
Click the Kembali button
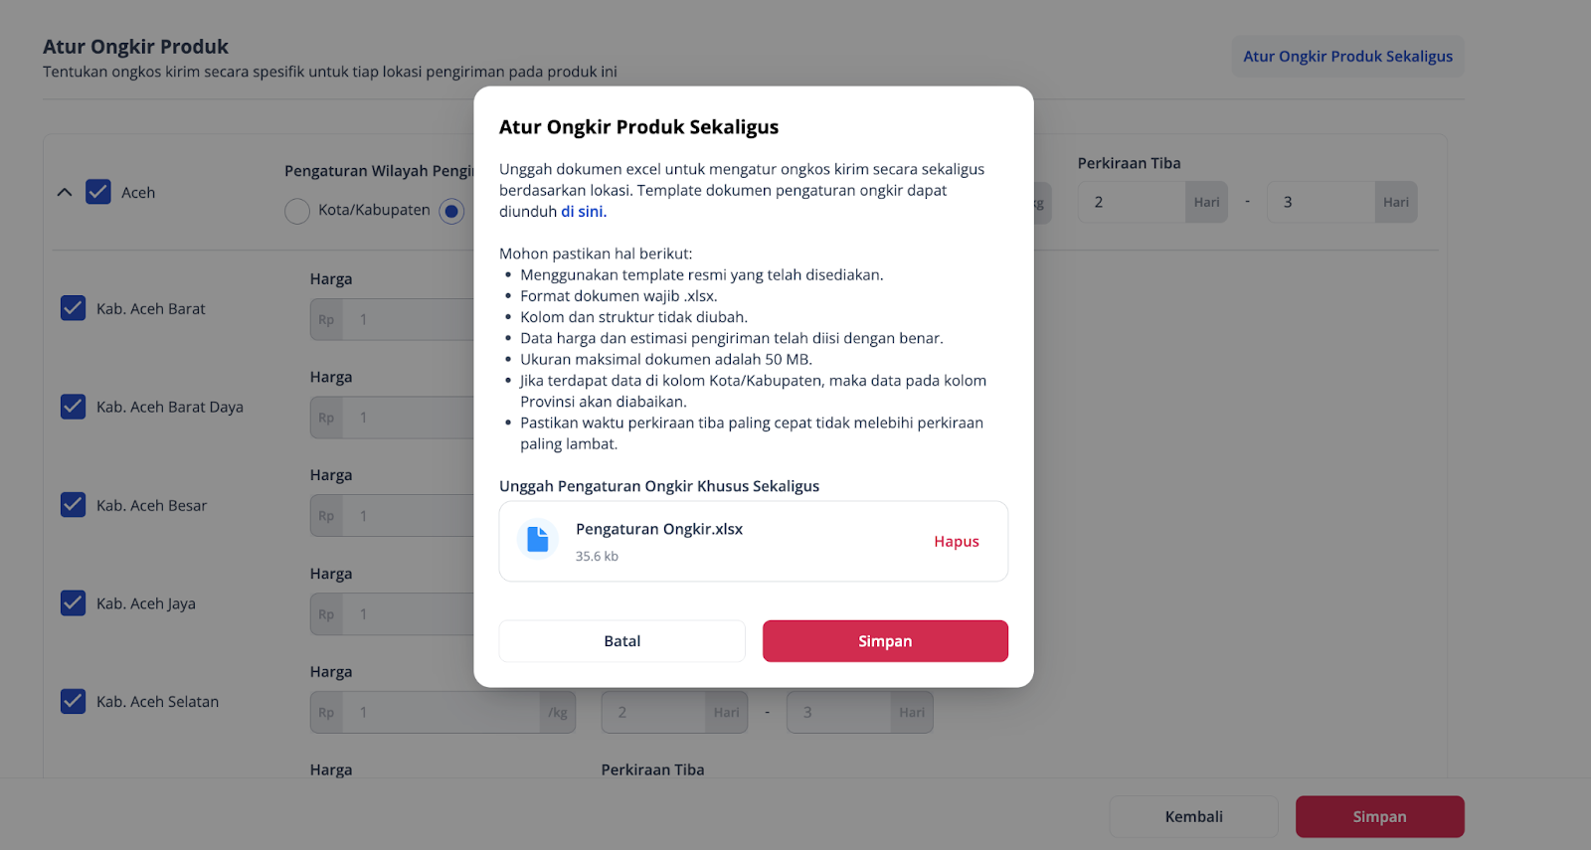(x=1193, y=816)
